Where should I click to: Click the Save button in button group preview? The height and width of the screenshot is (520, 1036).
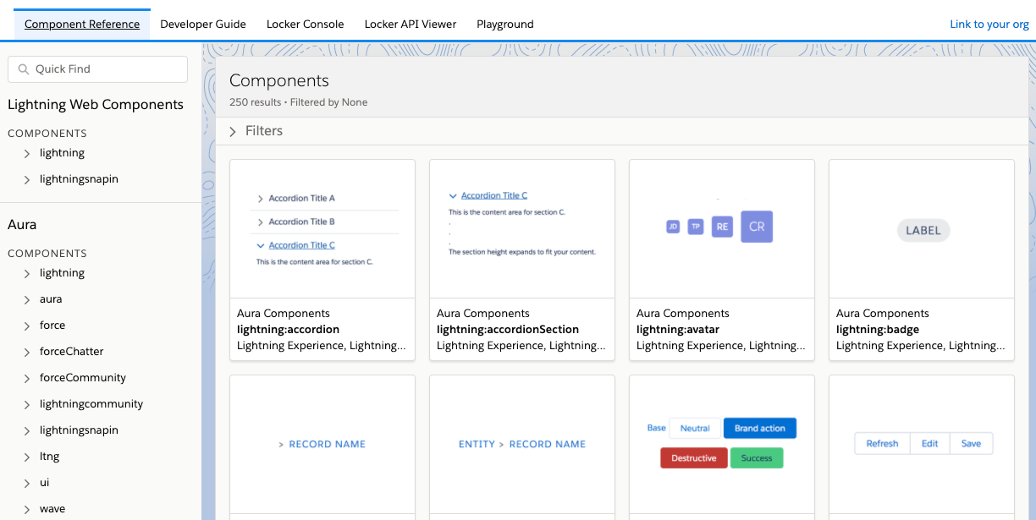click(x=972, y=444)
